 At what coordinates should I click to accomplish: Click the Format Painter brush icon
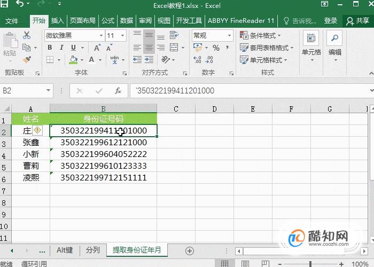click(27, 59)
